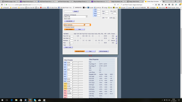The image size is (182, 102).
Task: Open the Albany Slip materials dropdown
Action: tap(76, 17)
